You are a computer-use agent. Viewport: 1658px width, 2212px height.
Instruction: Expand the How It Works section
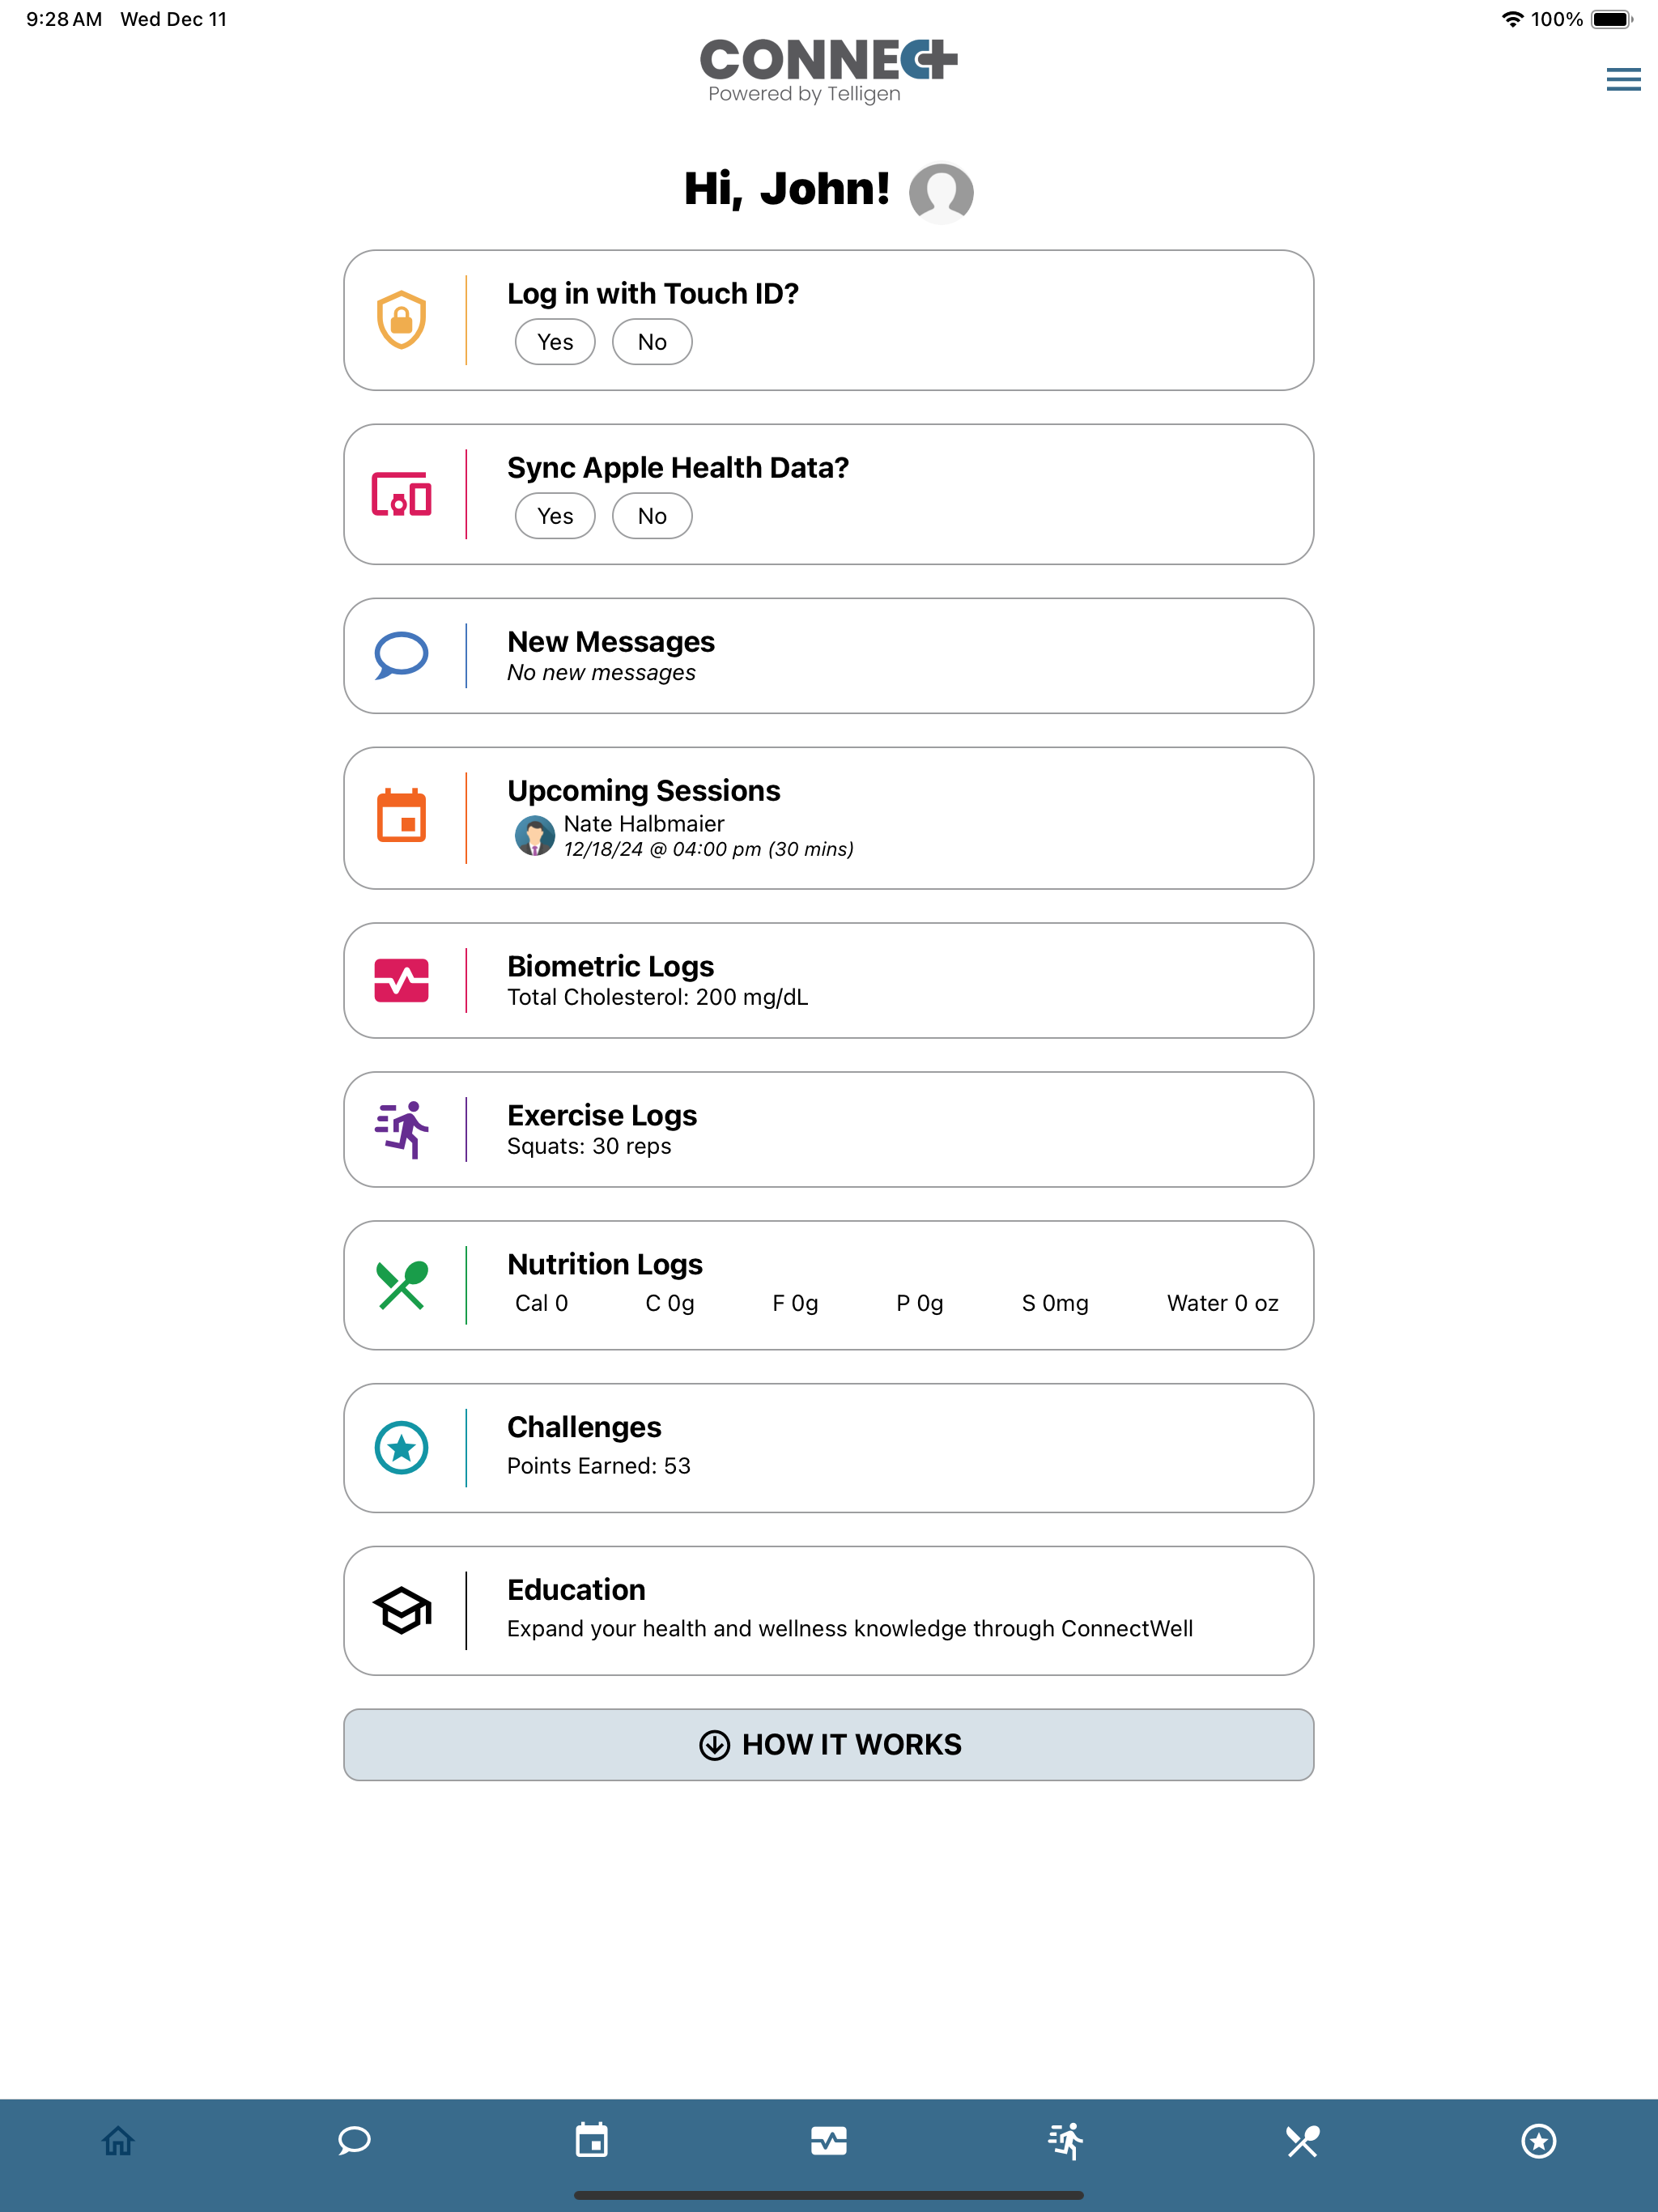pos(829,1744)
